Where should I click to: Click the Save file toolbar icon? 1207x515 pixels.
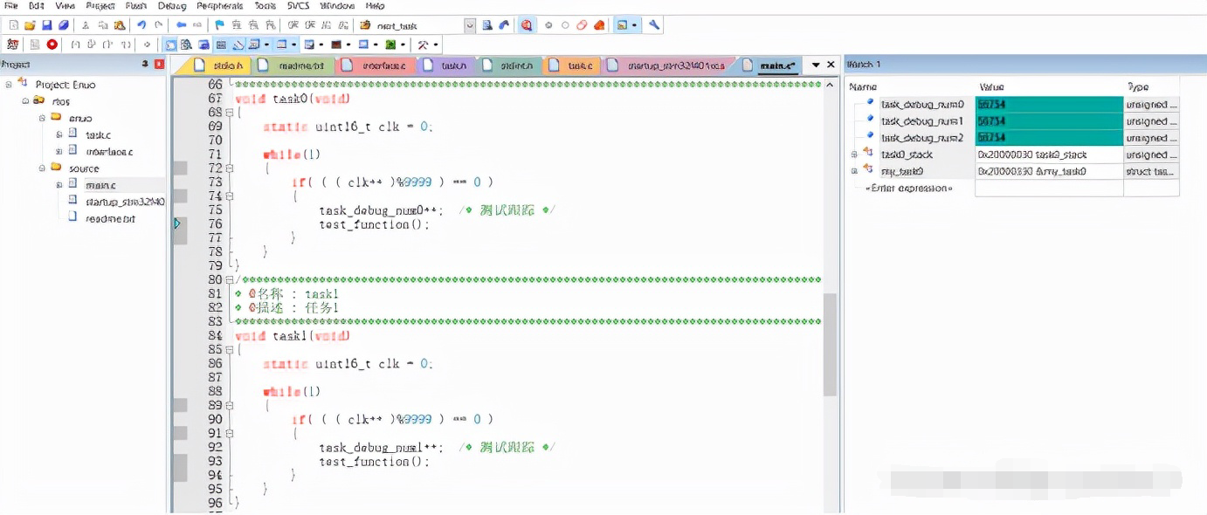point(47,25)
